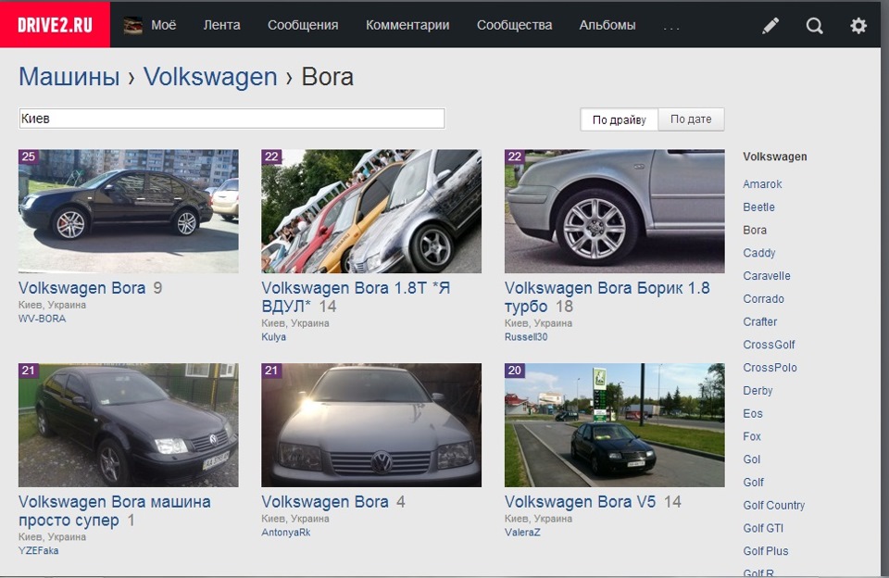889x578 pixels.
Task: Select Golf GTI in the model list
Action: [763, 528]
